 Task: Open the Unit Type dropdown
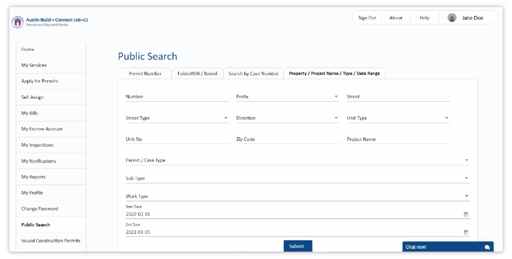447,118
